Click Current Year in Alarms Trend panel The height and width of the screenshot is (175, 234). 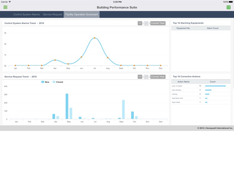(158, 23)
